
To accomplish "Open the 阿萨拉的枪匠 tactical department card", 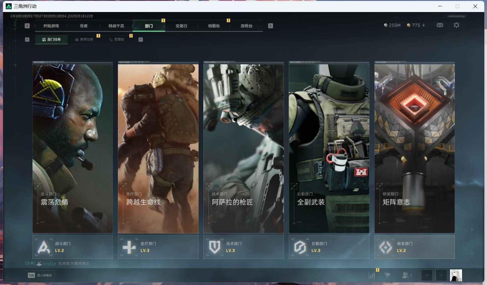I will coord(244,147).
